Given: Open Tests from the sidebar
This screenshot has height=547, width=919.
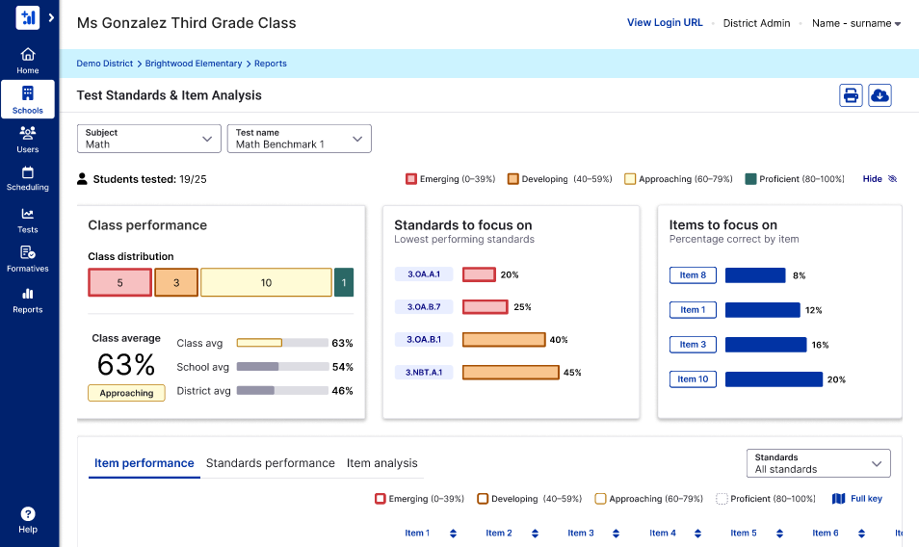Looking at the screenshot, I should [28, 221].
